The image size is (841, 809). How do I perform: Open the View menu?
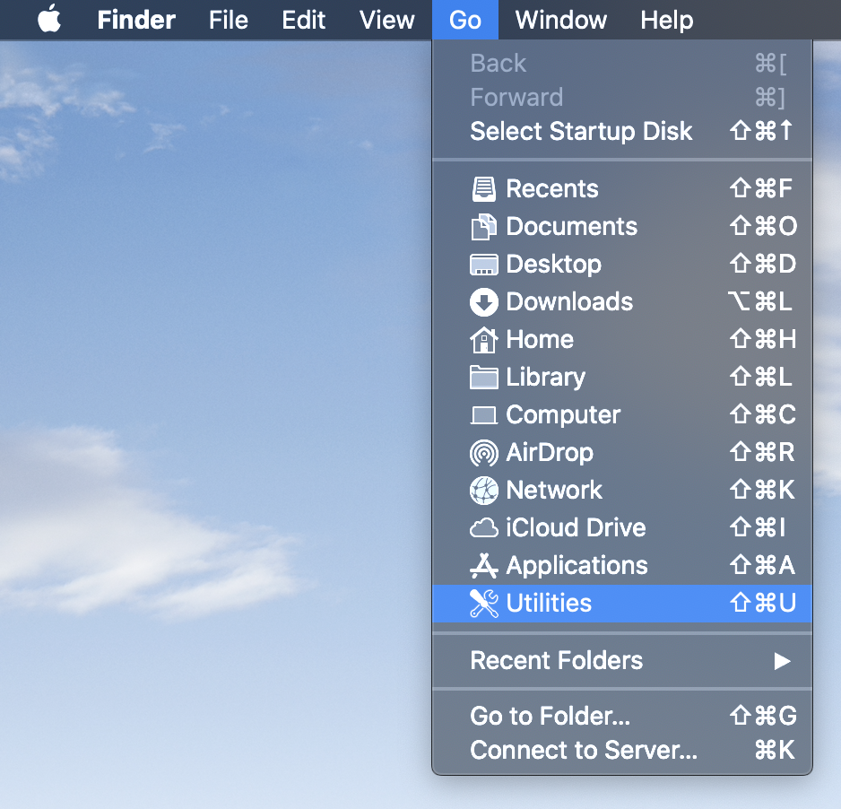386,20
